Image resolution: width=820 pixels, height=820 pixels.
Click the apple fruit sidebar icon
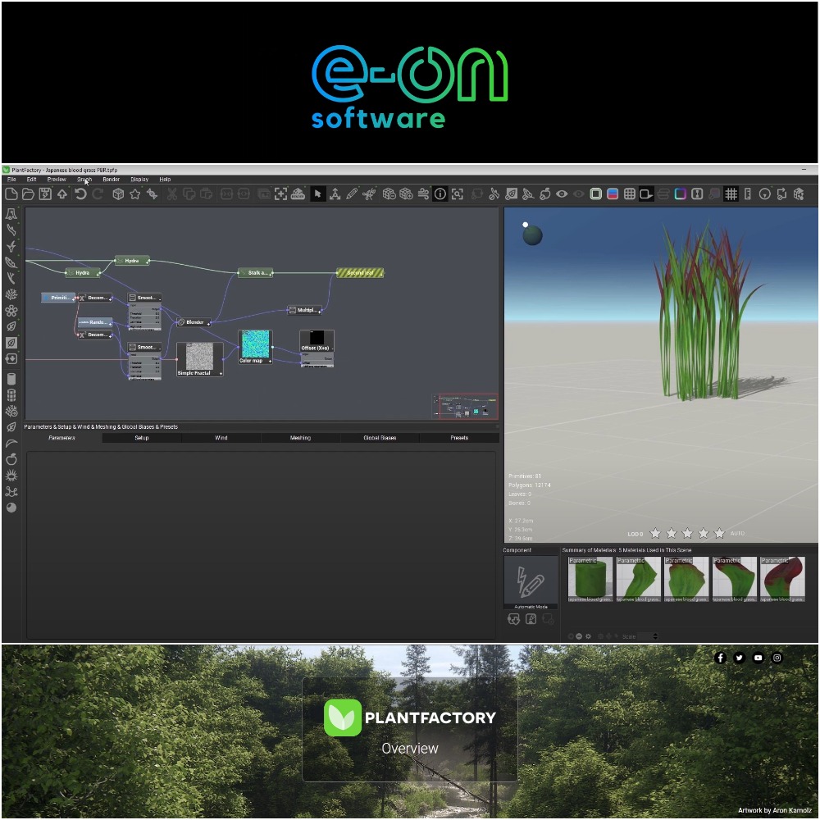[x=11, y=460]
